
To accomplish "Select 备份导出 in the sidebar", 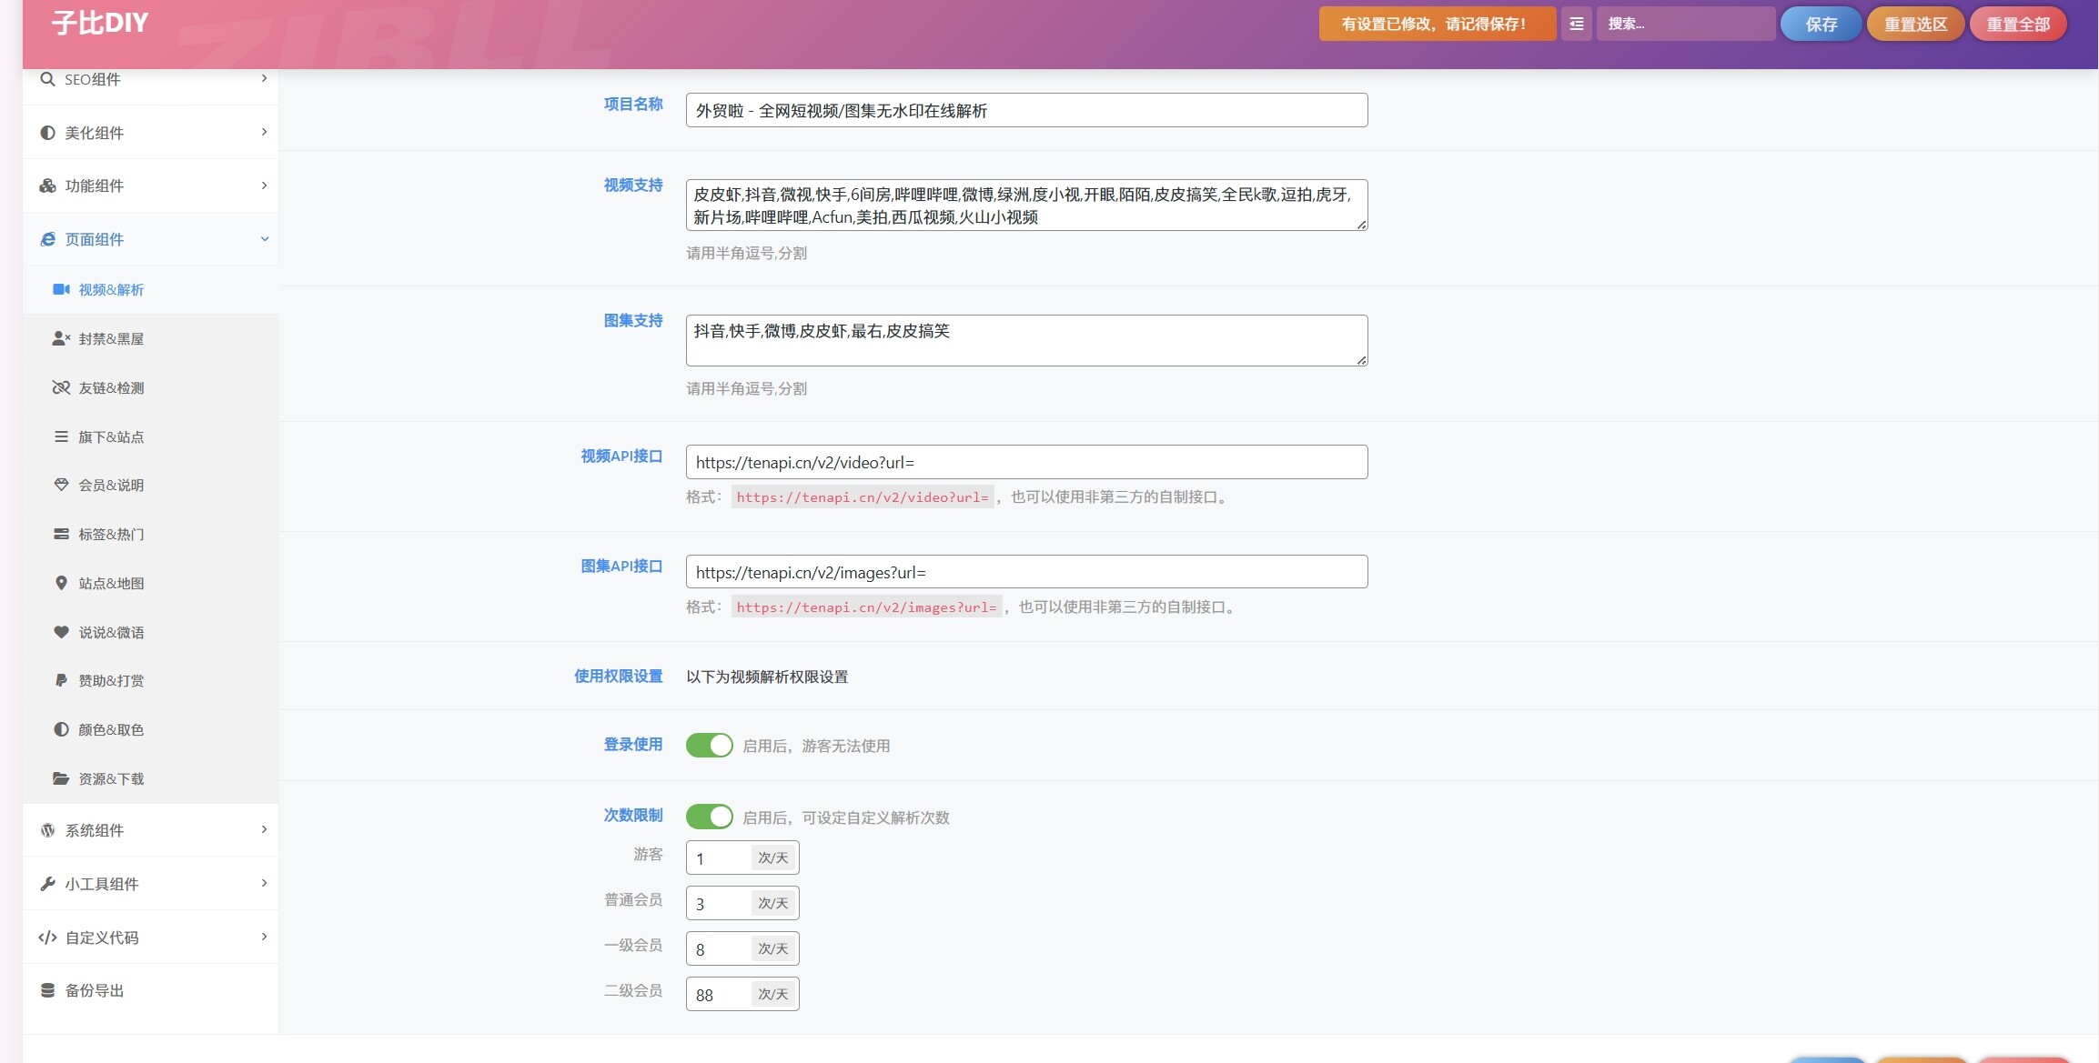I will pos(150,990).
